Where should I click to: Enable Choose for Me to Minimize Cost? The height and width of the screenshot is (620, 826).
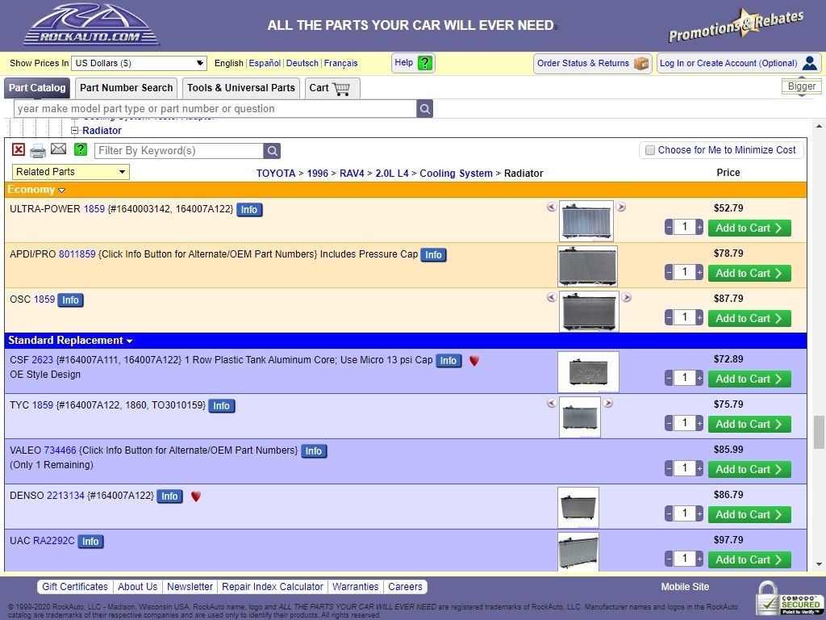click(x=650, y=150)
